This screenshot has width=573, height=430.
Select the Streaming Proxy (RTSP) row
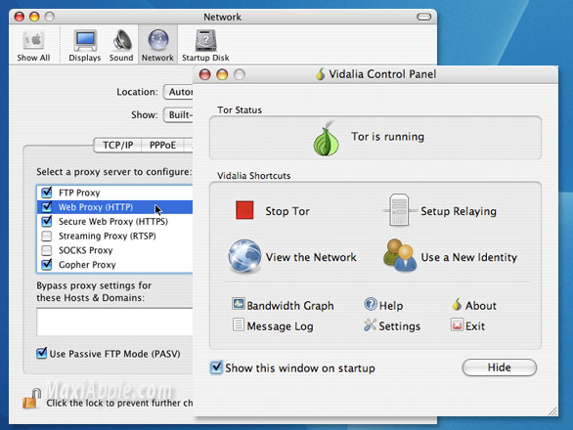coord(114,236)
